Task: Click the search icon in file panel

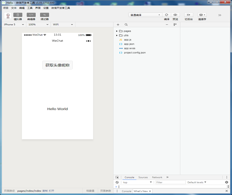Action: (126, 25)
